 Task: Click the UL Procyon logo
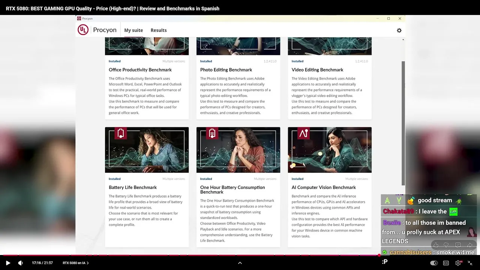[x=97, y=30]
